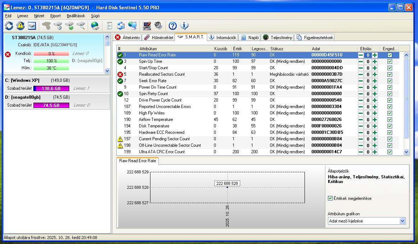Switch to the Hőmérséklet tab
The width and height of the screenshot is (418, 244).
click(x=159, y=37)
